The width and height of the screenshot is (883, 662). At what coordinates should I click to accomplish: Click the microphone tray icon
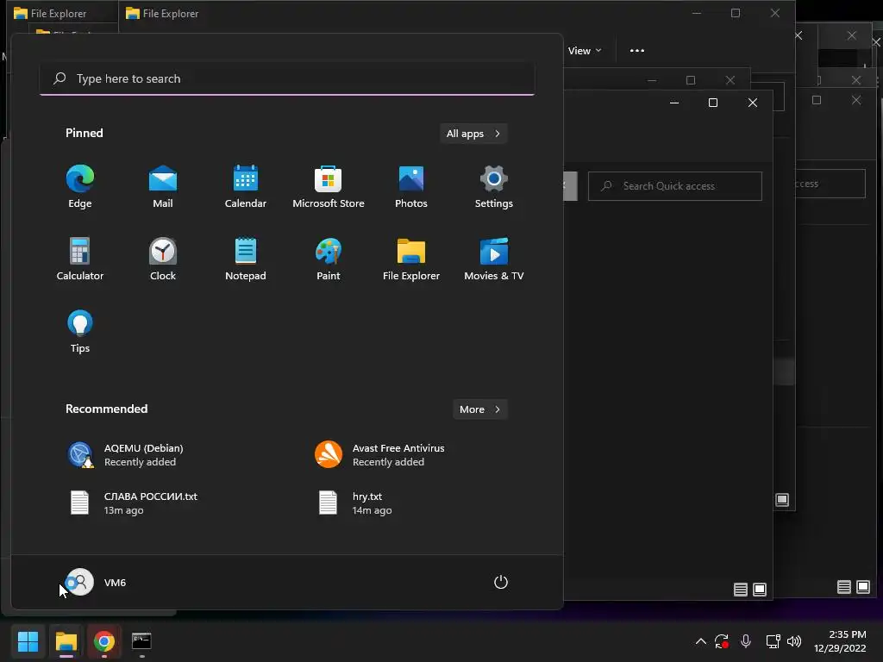coord(746,641)
